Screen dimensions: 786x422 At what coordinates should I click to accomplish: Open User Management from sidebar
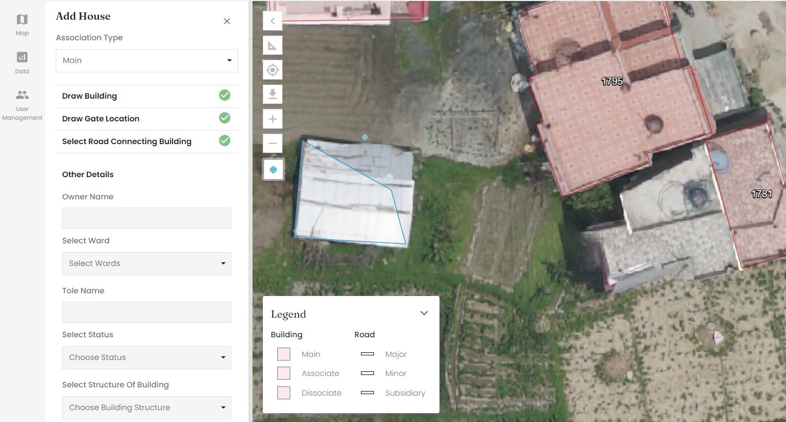tap(22, 104)
